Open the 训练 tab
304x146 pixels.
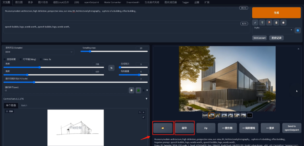click(x=77, y=2)
